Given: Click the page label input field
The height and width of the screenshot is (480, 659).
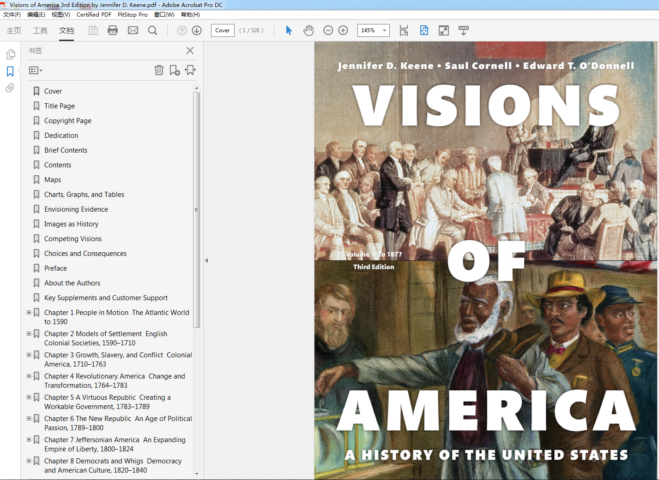Looking at the screenshot, I should click(x=223, y=30).
